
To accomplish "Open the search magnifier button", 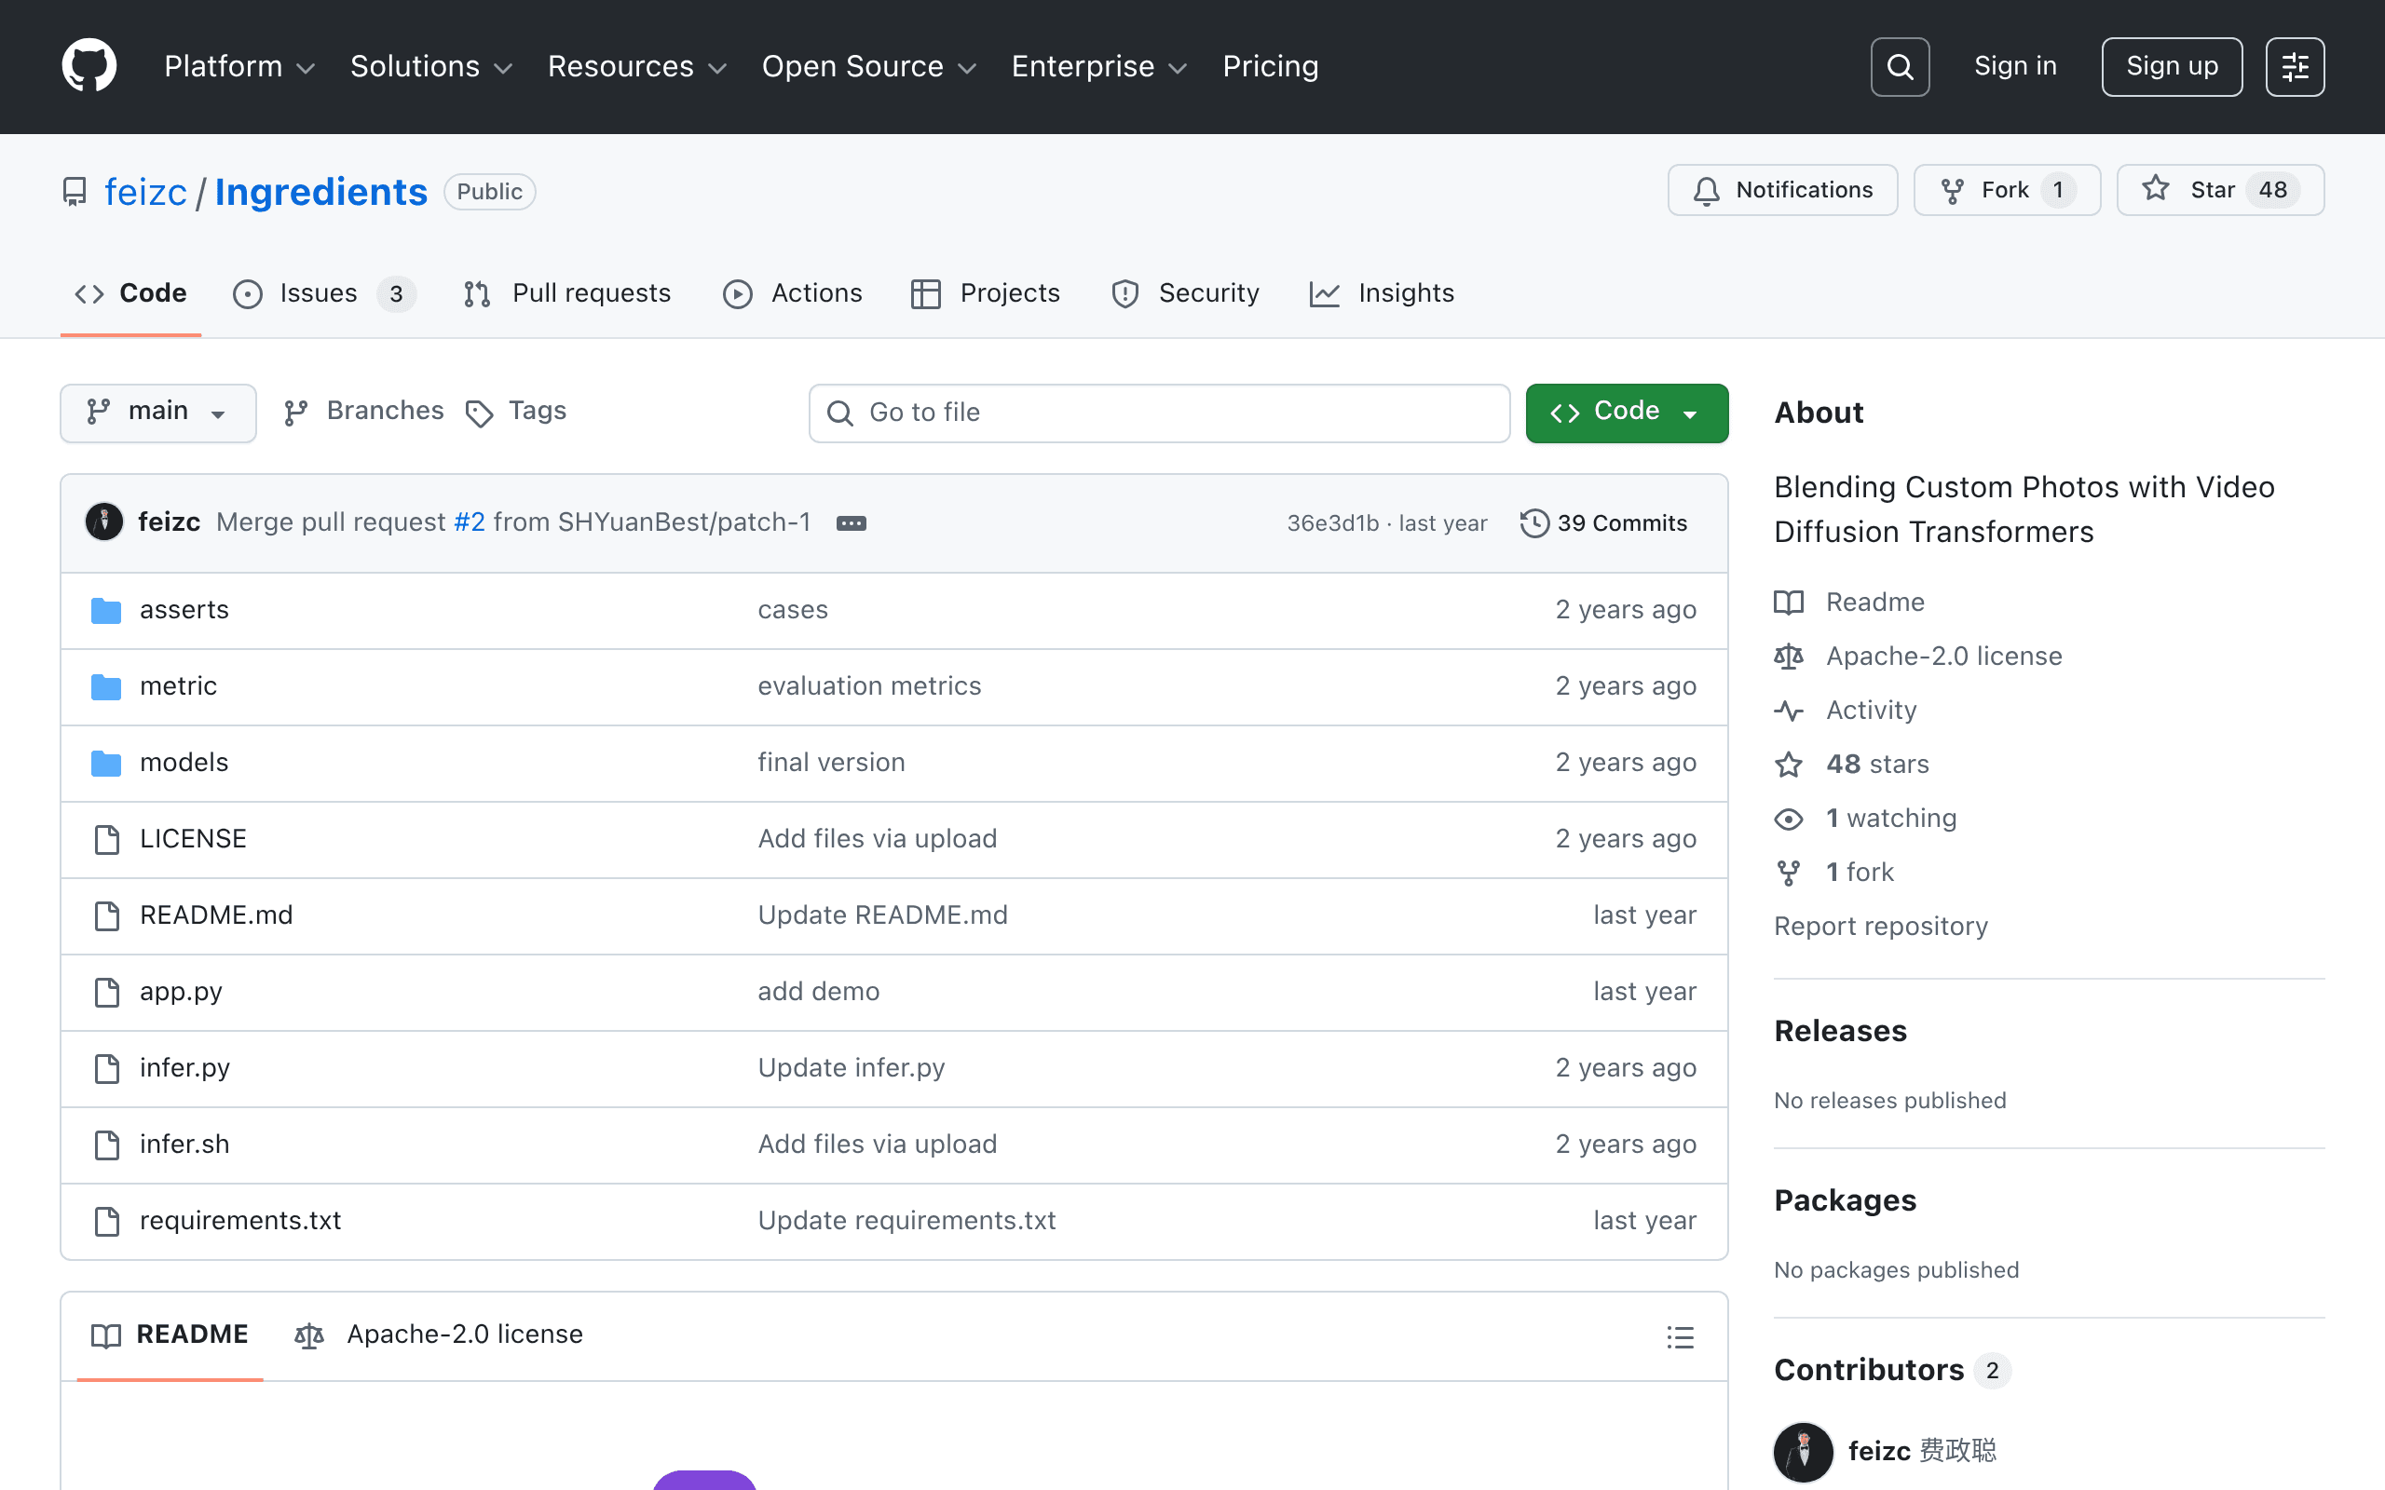I will pyautogui.click(x=1899, y=67).
